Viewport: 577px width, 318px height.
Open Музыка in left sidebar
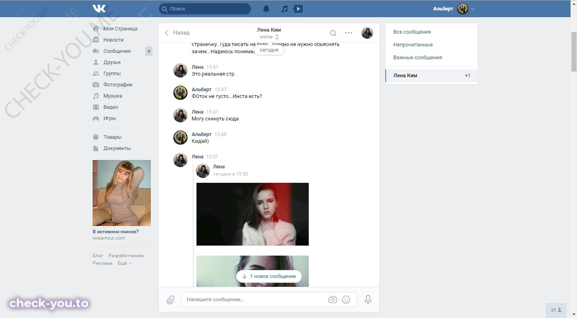click(113, 96)
